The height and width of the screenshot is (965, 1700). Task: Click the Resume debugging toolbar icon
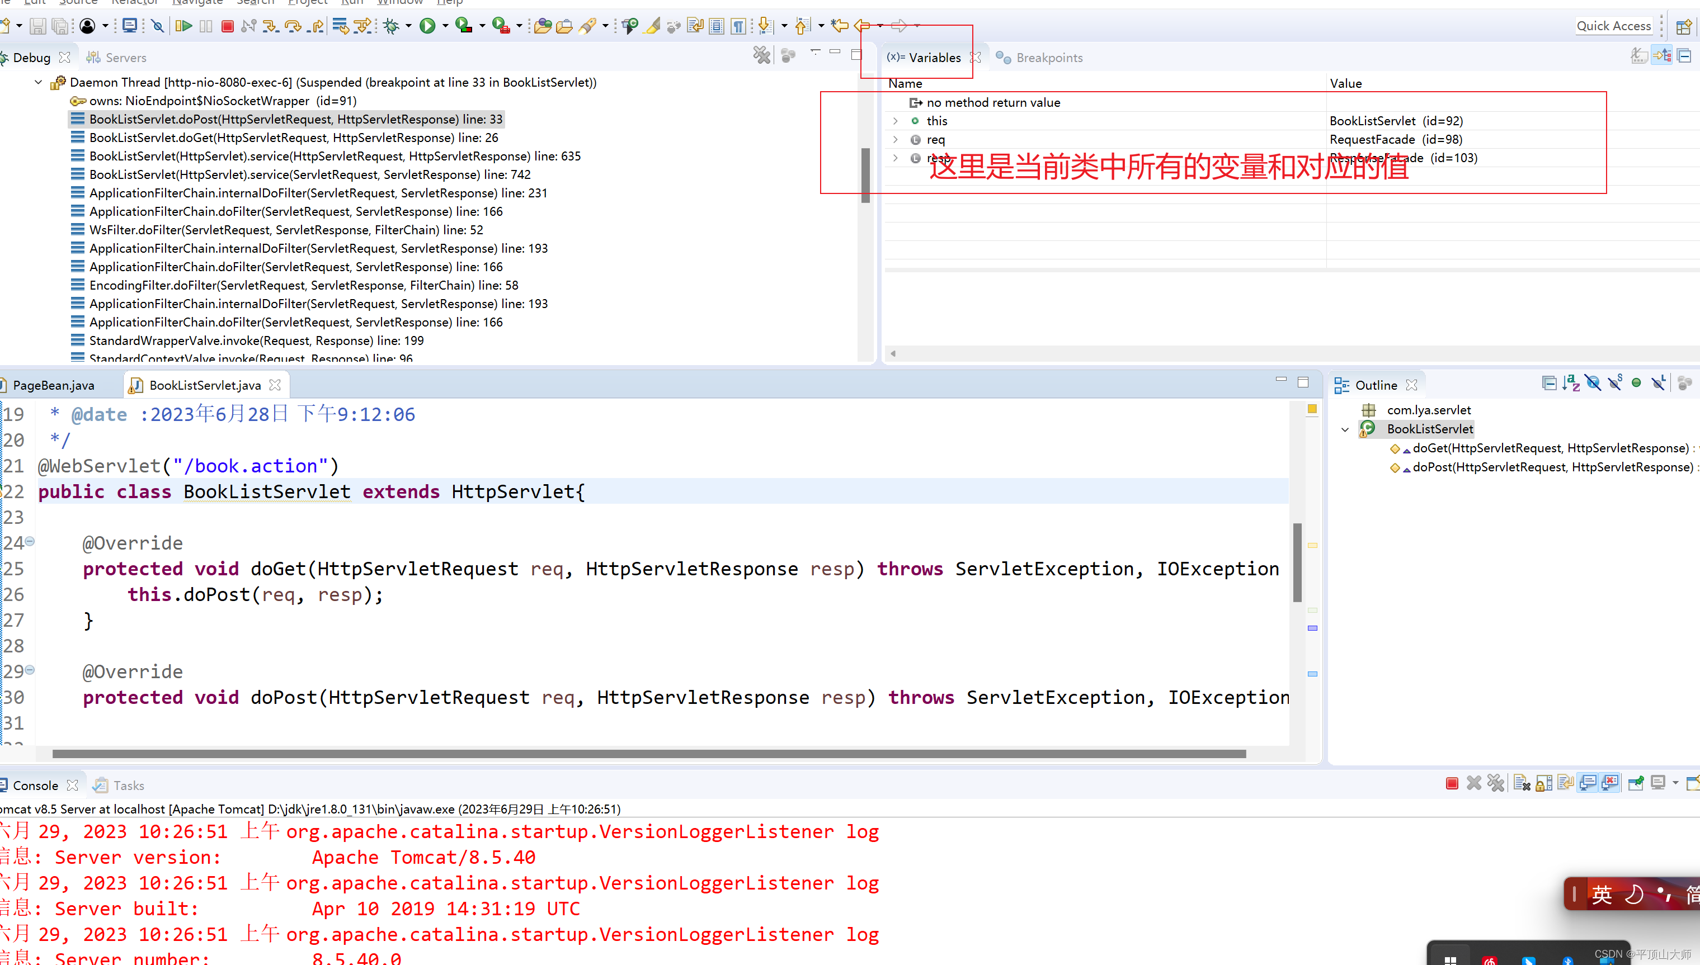183,26
